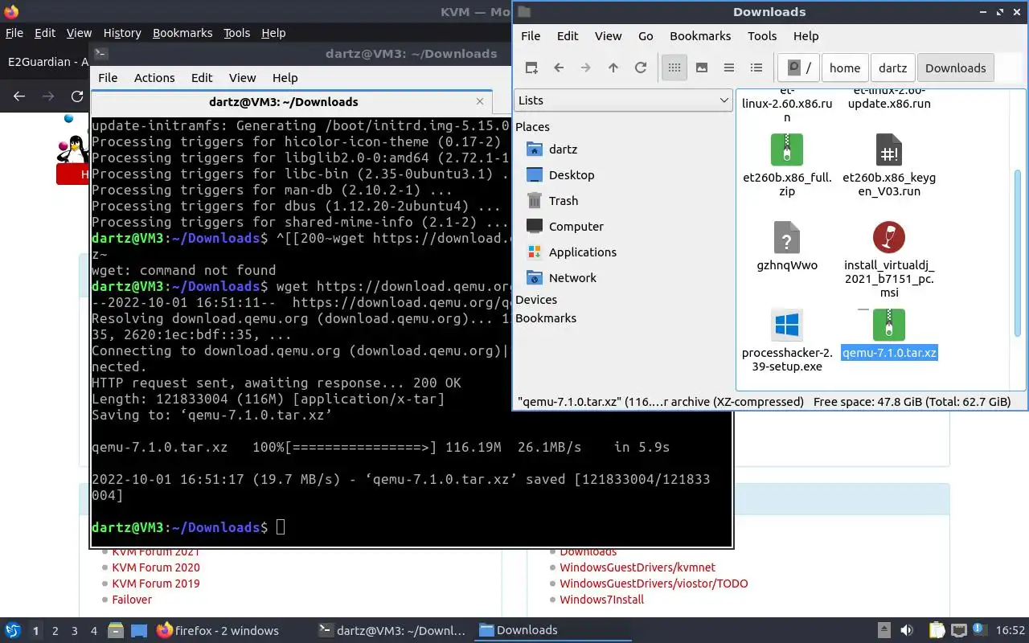Image resolution: width=1029 pixels, height=643 pixels.
Task: Reload the Downloads folder view
Action: (641, 68)
